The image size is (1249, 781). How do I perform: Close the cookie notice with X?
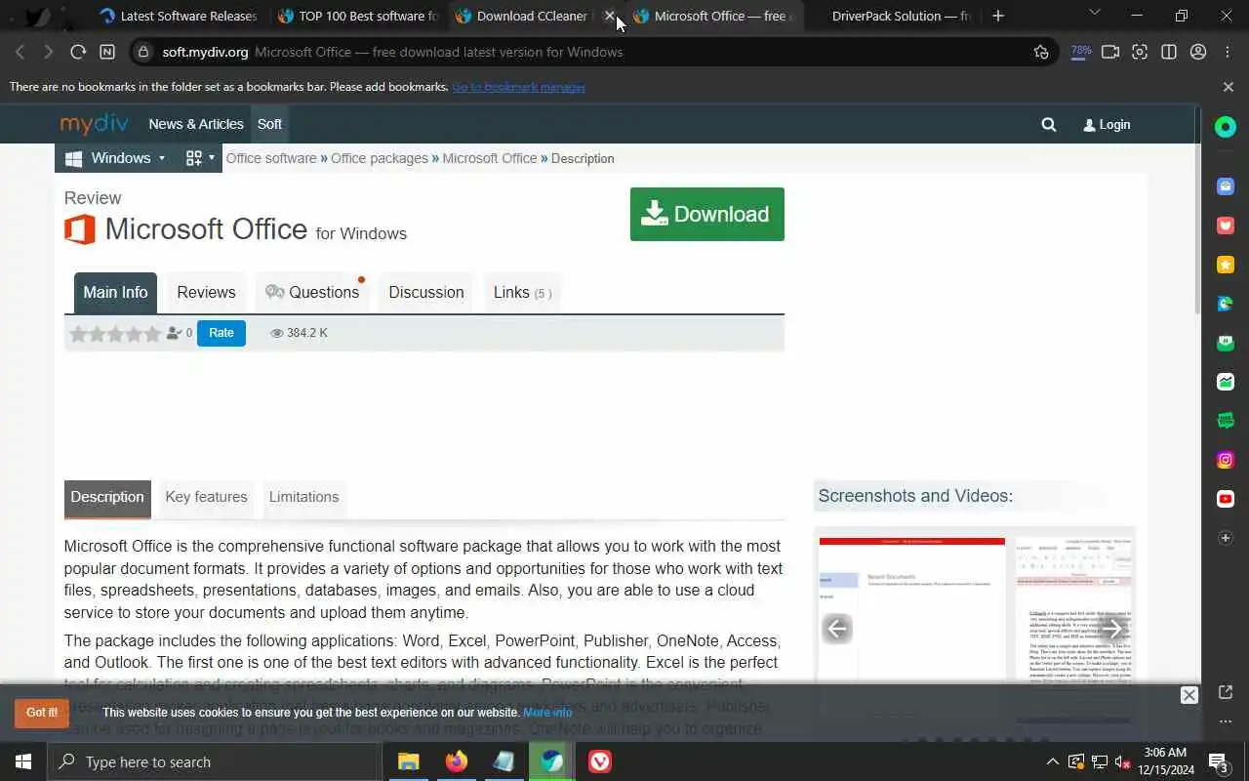1189,695
